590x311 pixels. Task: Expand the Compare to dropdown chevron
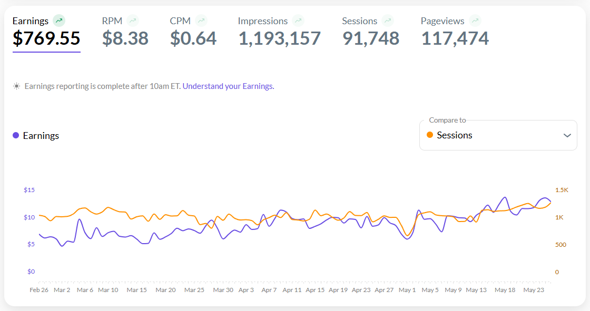coord(567,136)
